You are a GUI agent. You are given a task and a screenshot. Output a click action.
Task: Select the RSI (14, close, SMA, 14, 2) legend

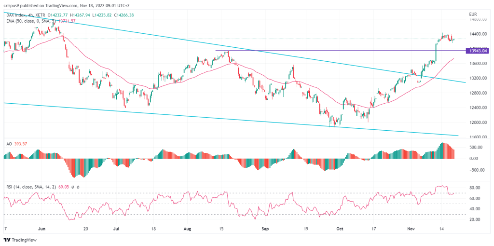point(31,187)
